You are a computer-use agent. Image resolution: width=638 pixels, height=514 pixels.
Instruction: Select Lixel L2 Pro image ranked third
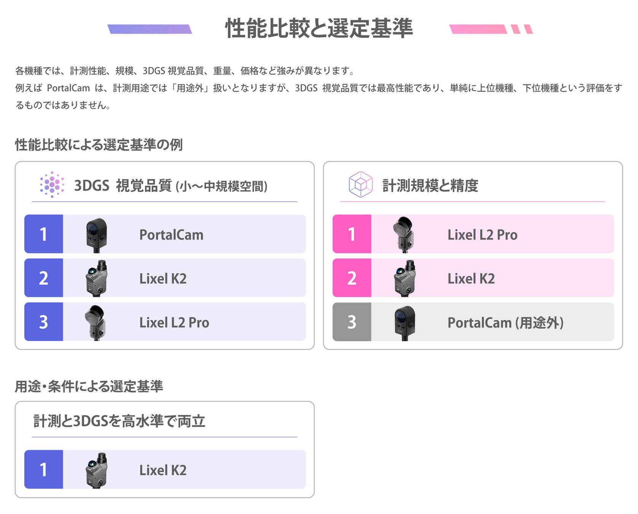[x=95, y=322]
